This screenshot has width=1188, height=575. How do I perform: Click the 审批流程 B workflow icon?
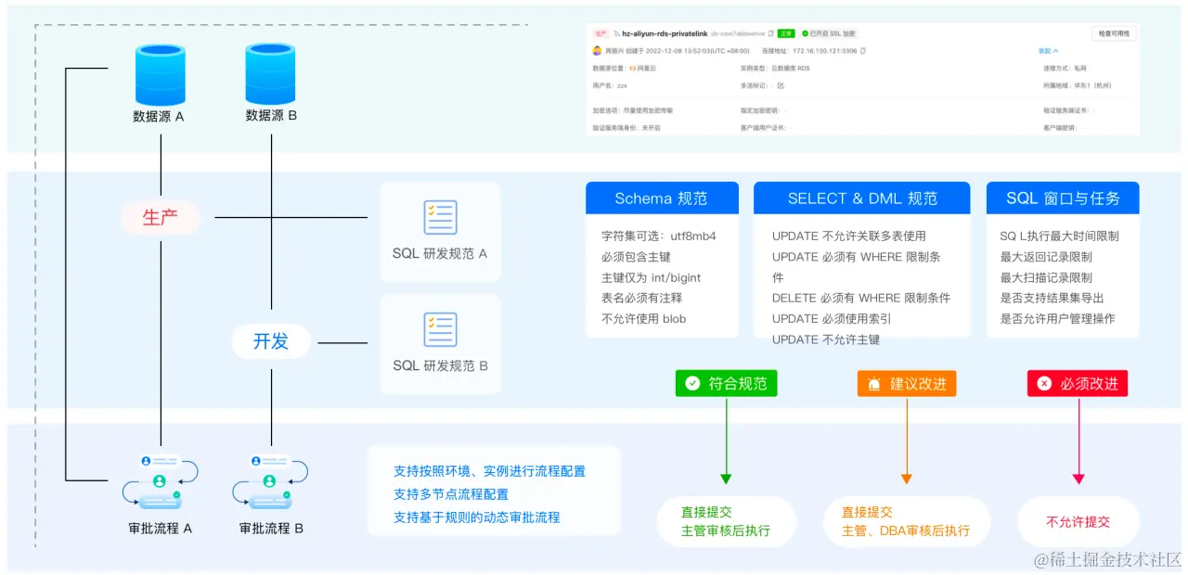pyautogui.click(x=270, y=482)
